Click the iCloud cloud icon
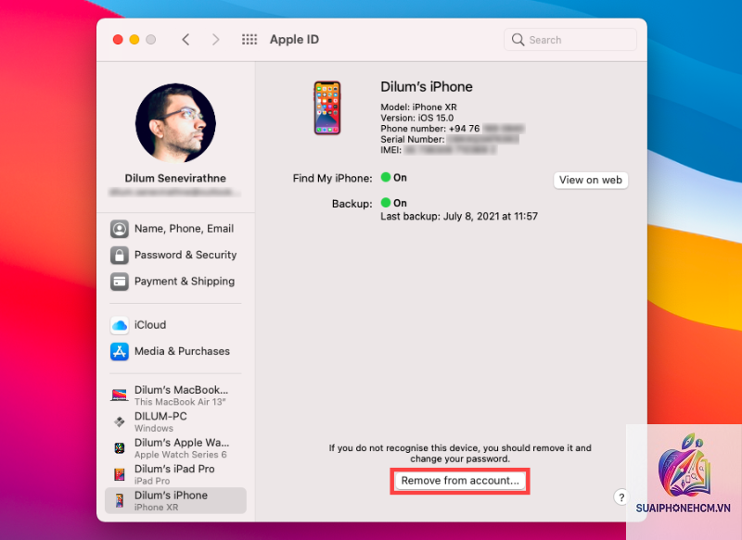742x540 pixels. click(x=120, y=325)
